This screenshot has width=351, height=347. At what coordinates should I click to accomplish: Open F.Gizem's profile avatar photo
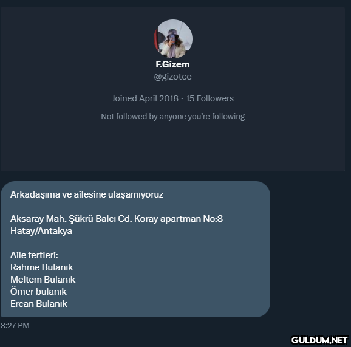coord(173,39)
